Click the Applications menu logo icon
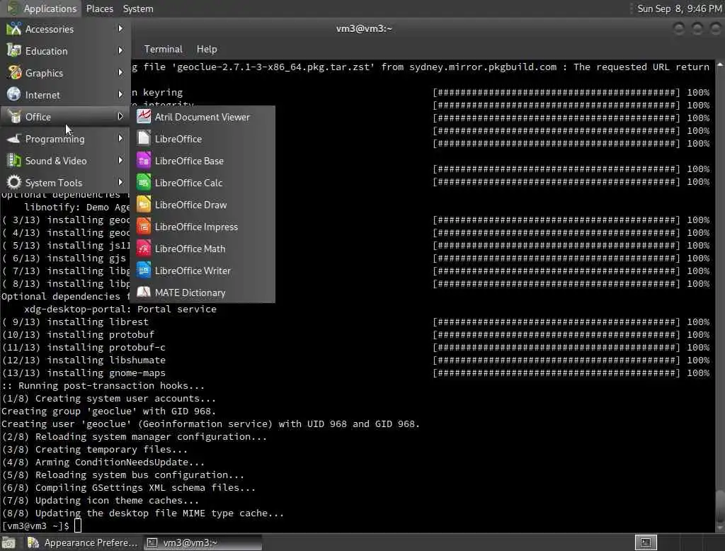 pyautogui.click(x=13, y=8)
